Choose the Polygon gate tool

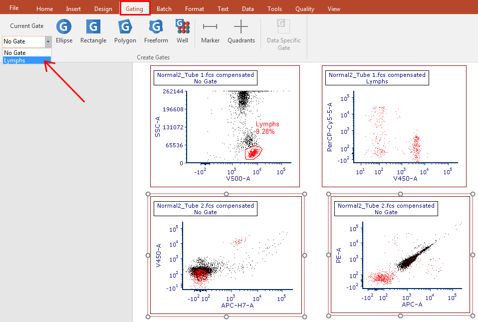125,31
